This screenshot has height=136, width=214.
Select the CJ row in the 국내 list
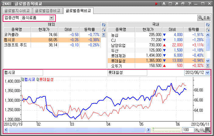(x=156, y=40)
